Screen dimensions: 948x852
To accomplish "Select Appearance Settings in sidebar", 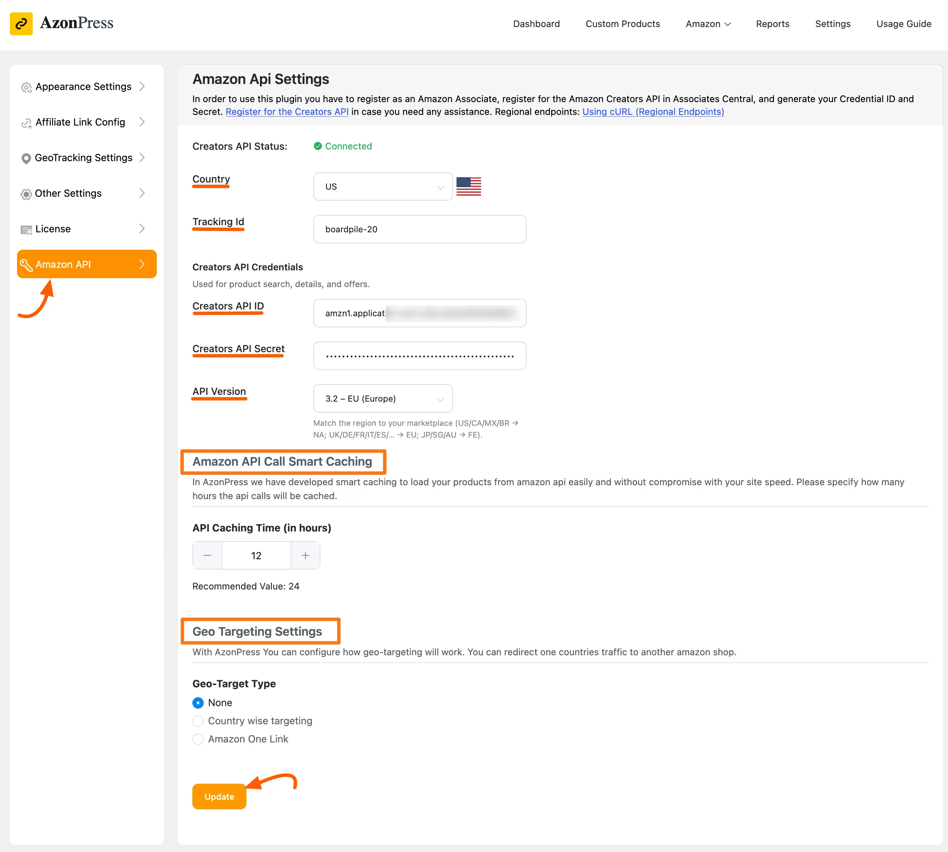I will tap(87, 86).
